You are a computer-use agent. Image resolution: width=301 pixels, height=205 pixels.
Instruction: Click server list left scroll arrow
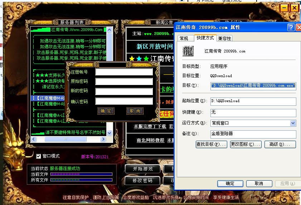(x=34, y=139)
